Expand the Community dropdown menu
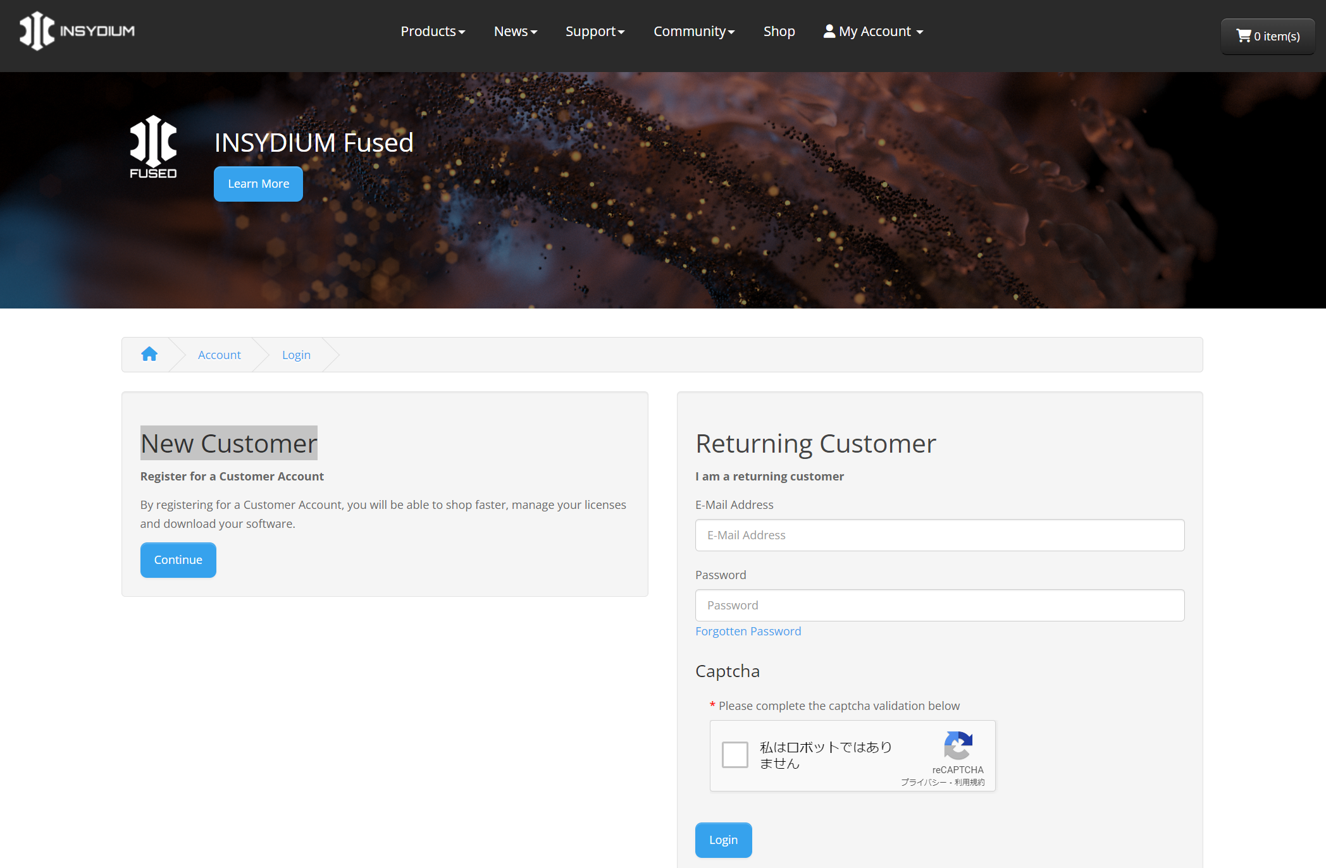 694,31
